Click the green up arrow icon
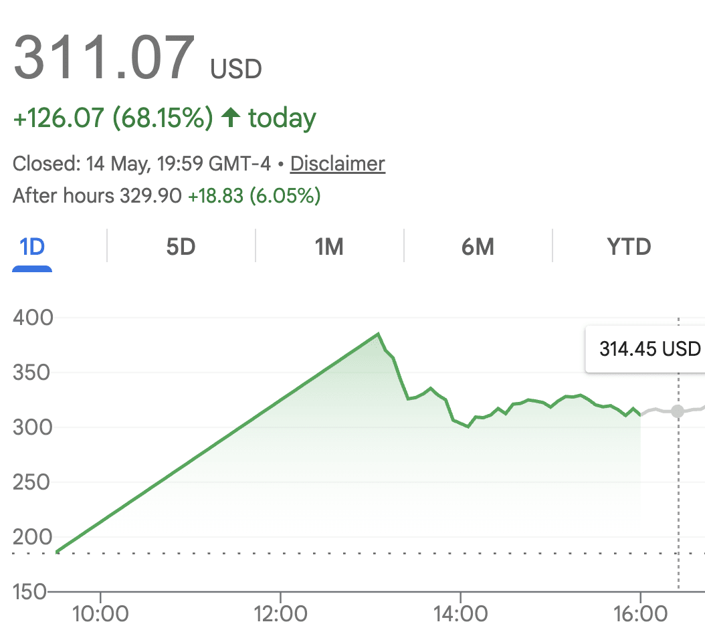The height and width of the screenshot is (630, 705). [x=231, y=117]
